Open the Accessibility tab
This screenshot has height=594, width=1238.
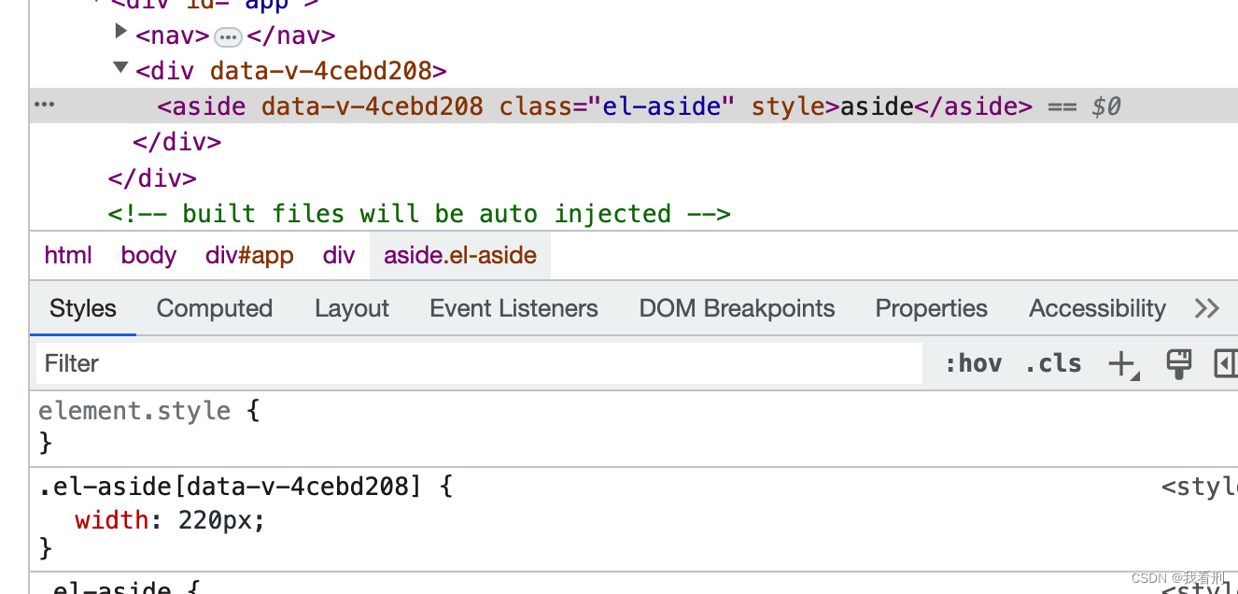pos(1097,309)
